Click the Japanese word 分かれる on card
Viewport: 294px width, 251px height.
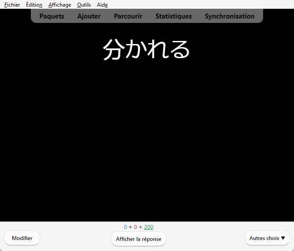tap(146, 49)
